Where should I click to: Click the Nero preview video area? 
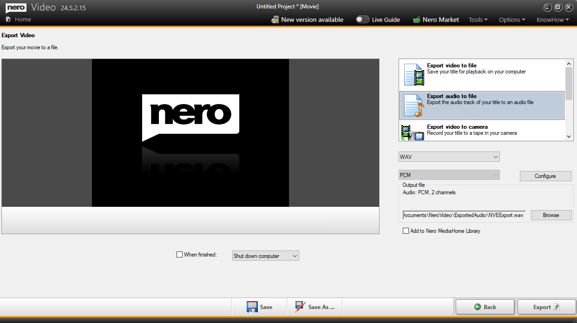tap(190, 133)
